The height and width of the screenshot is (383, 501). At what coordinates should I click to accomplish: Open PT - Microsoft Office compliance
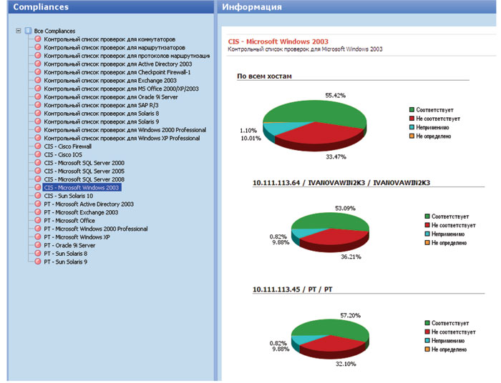[x=69, y=221]
